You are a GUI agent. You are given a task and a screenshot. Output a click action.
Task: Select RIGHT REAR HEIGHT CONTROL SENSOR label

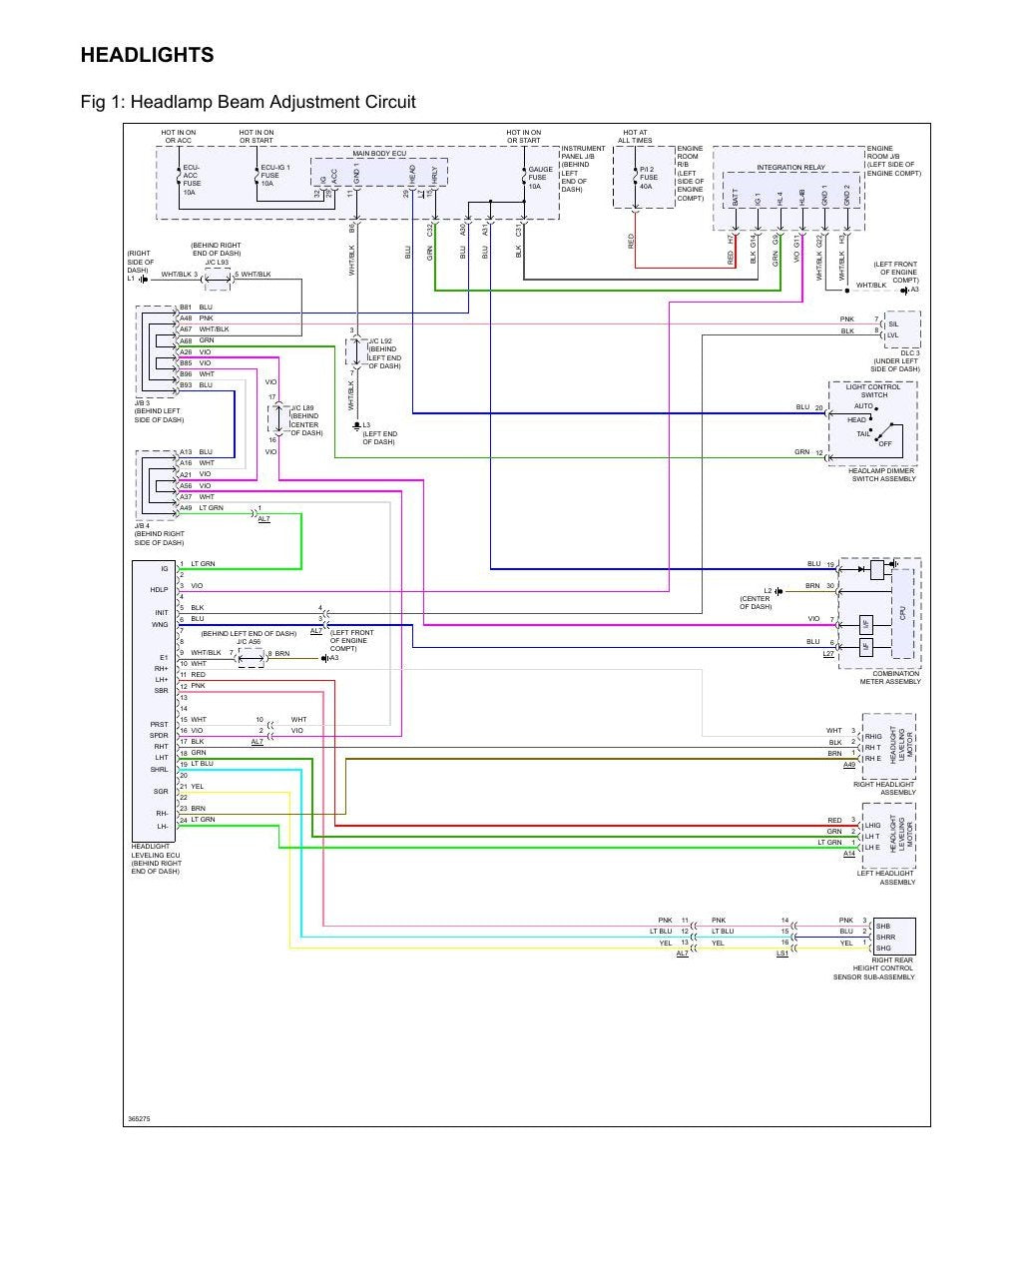(x=874, y=968)
